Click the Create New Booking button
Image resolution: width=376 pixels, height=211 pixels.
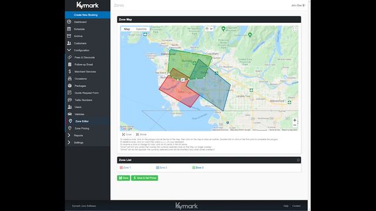click(88, 15)
